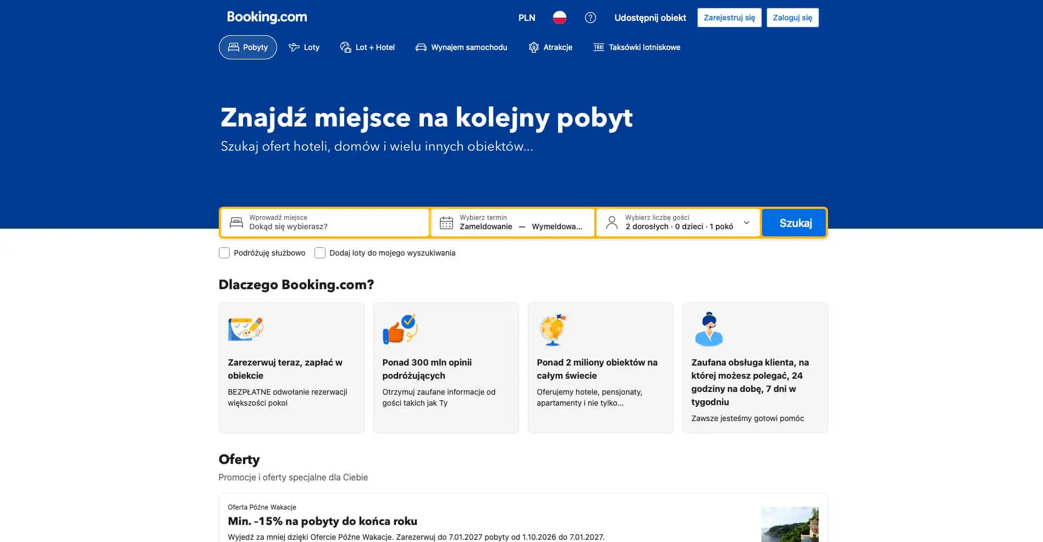
Task: Click the person icon in guests field
Action: pos(612,223)
